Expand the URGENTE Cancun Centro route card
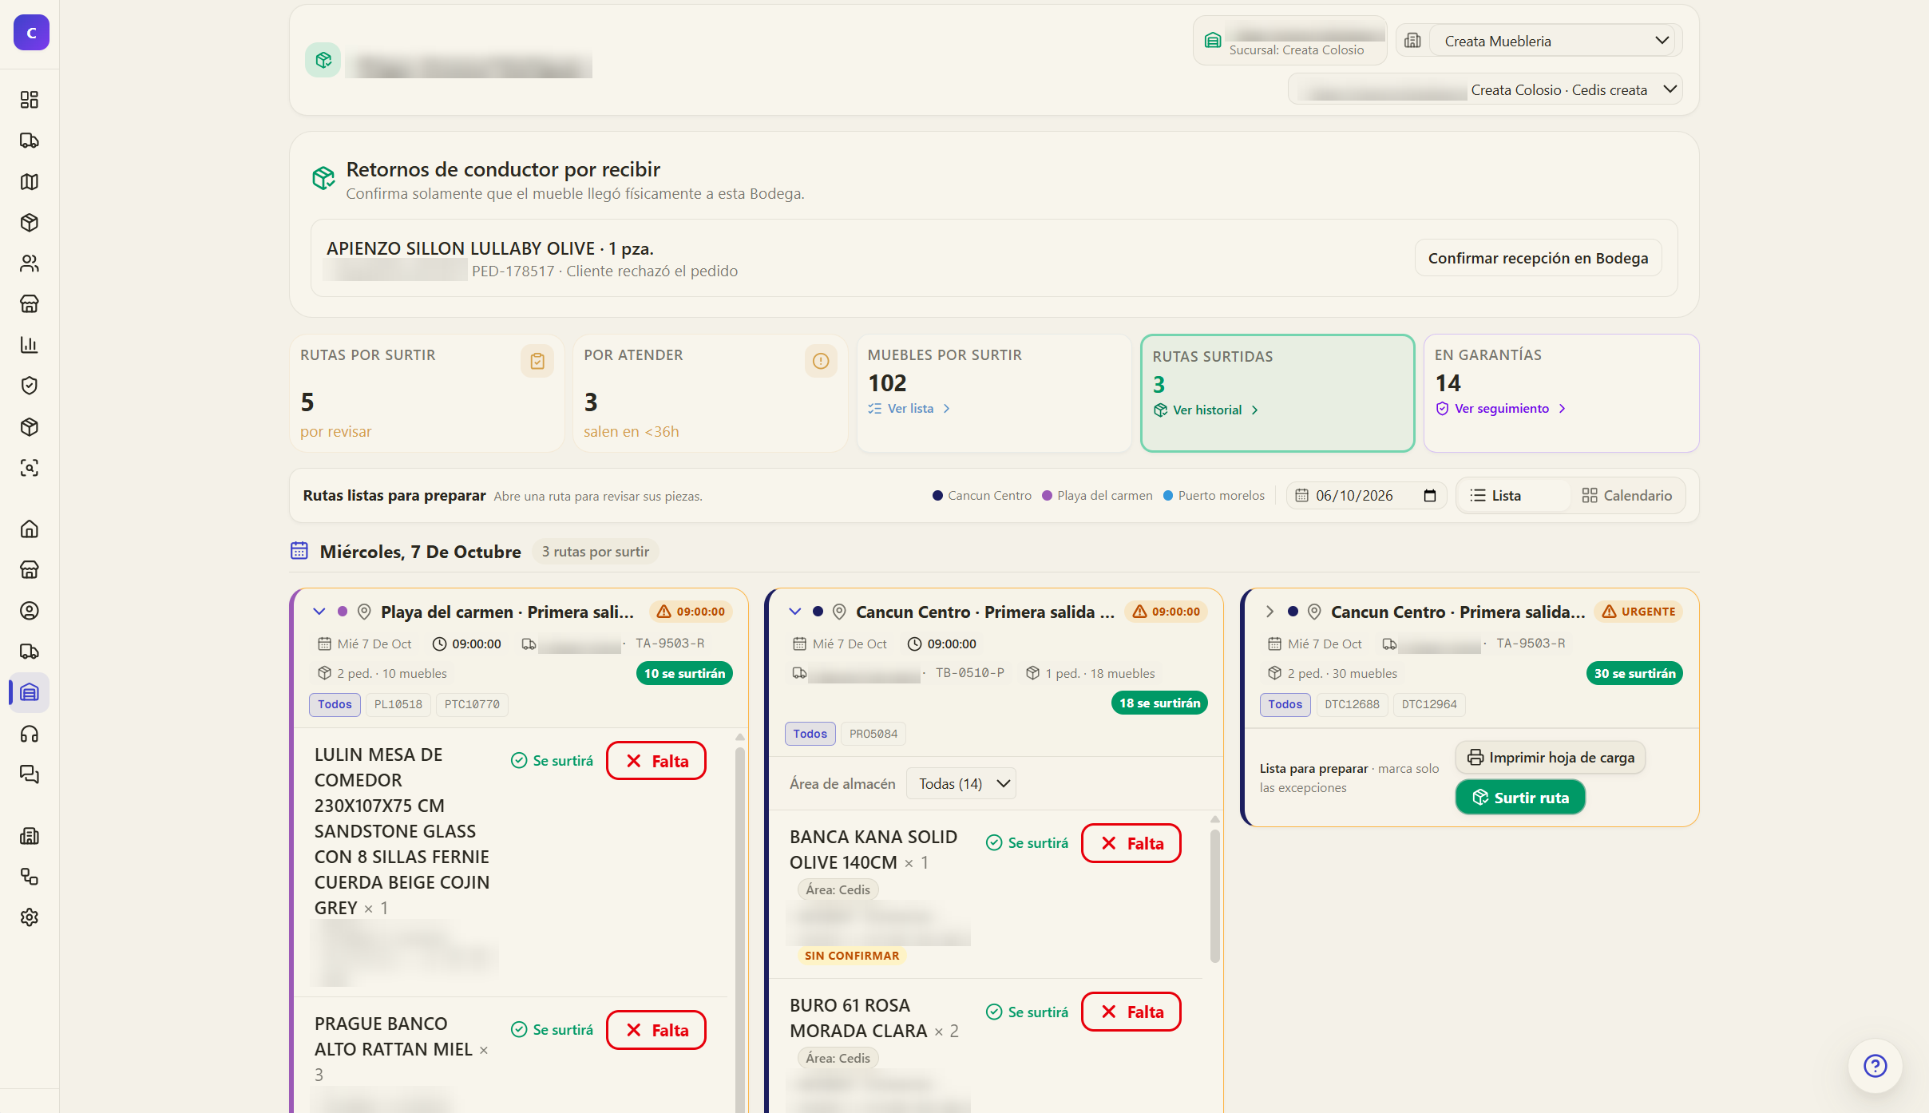Screen dimensions: 1929x1113 point(1269,612)
